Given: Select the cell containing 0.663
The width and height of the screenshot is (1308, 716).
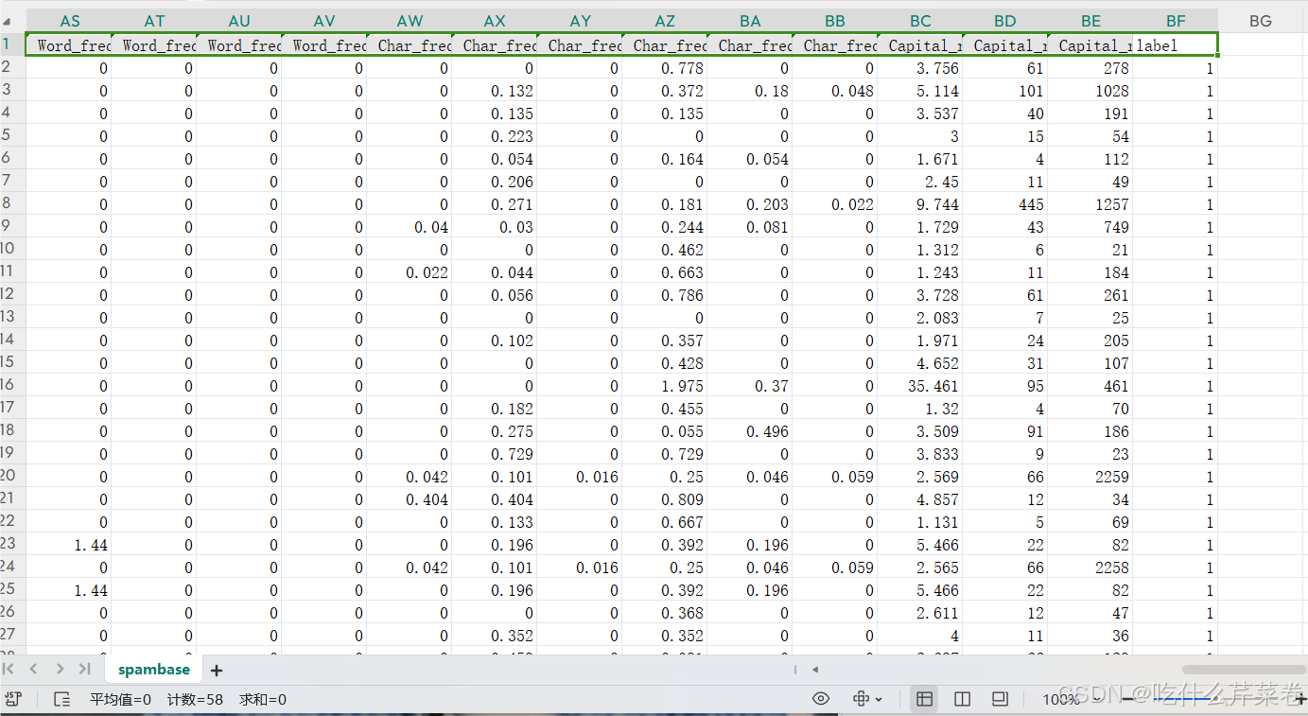Looking at the screenshot, I should [665, 272].
